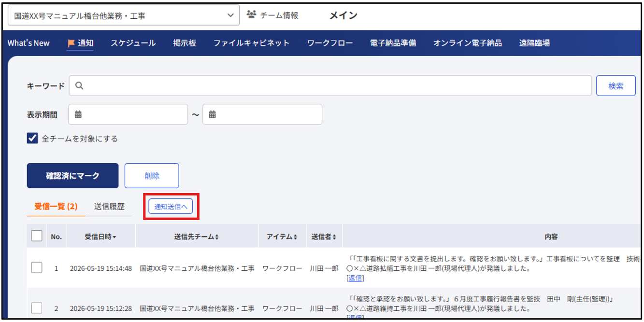This screenshot has width=644, height=322.
Task: Click the 2026-05-19 15:12:28 timestamp cell
Action: coord(101,308)
